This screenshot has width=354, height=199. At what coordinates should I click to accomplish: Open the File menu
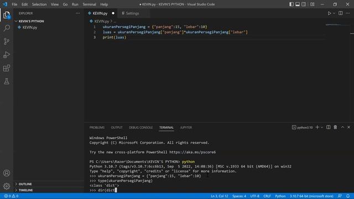point(14,4)
